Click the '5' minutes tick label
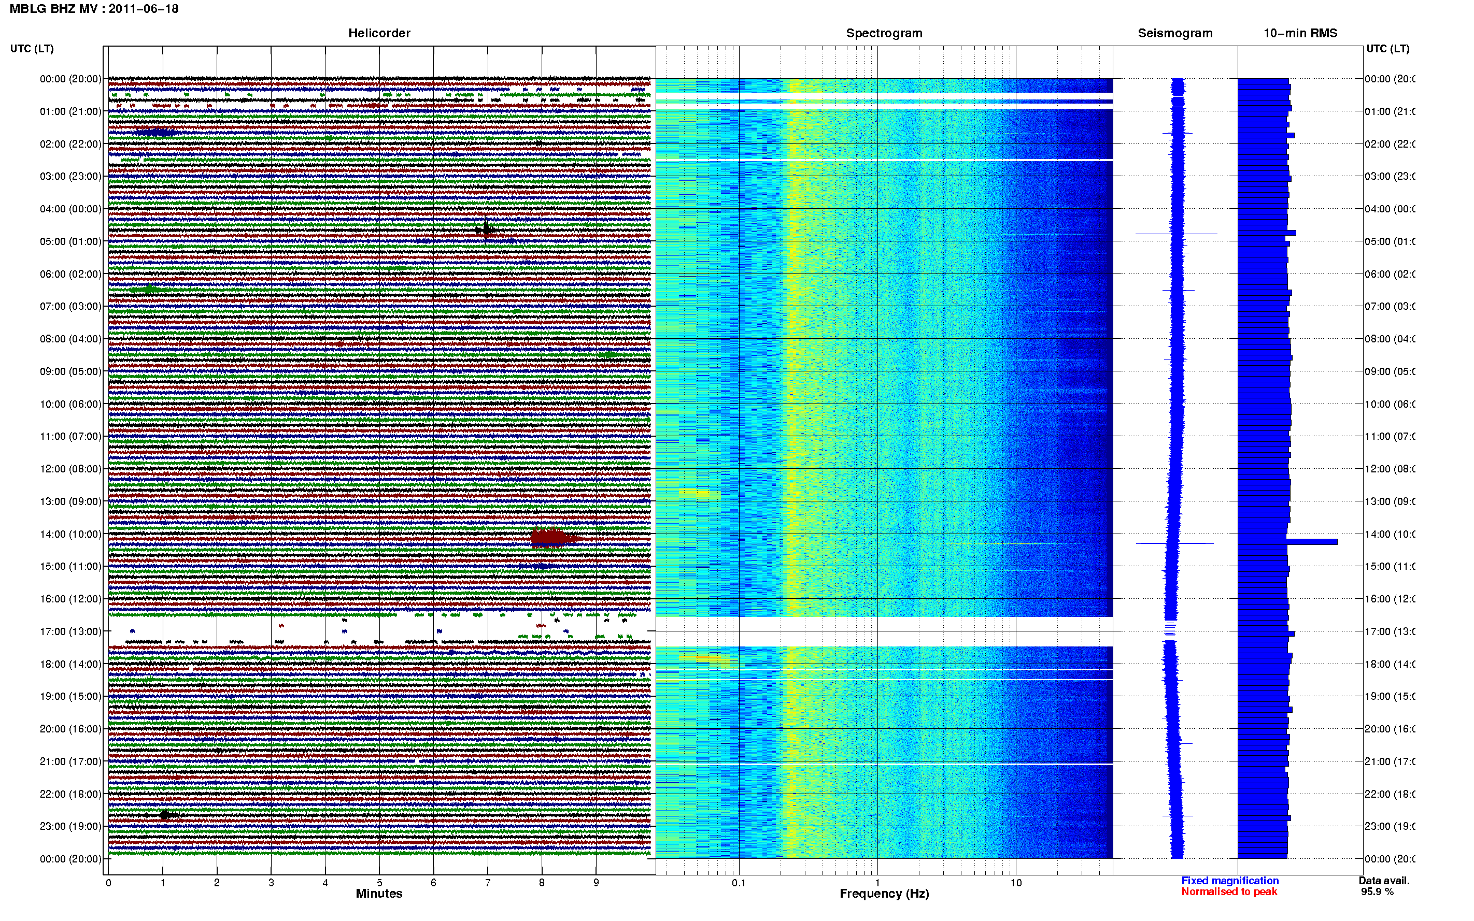This screenshot has width=1474, height=921. tap(379, 883)
